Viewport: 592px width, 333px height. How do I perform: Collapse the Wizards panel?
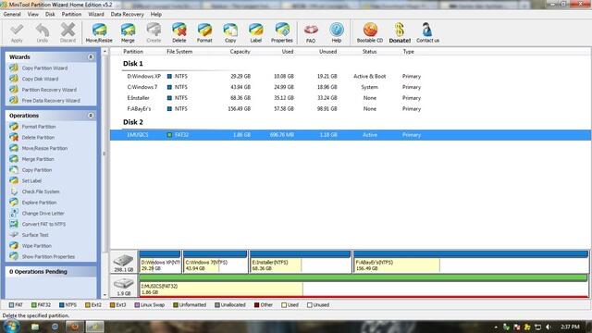91,57
